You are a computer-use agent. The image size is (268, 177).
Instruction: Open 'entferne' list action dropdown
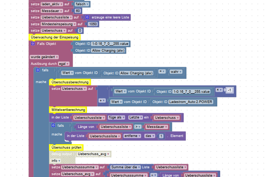coord(132,136)
